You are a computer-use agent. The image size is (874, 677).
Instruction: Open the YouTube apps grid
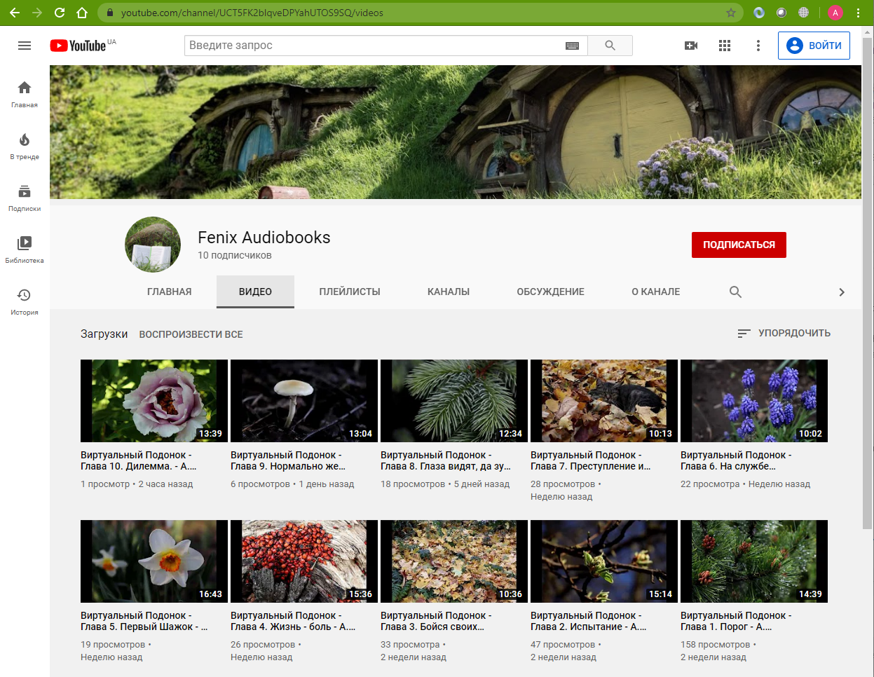(x=725, y=46)
